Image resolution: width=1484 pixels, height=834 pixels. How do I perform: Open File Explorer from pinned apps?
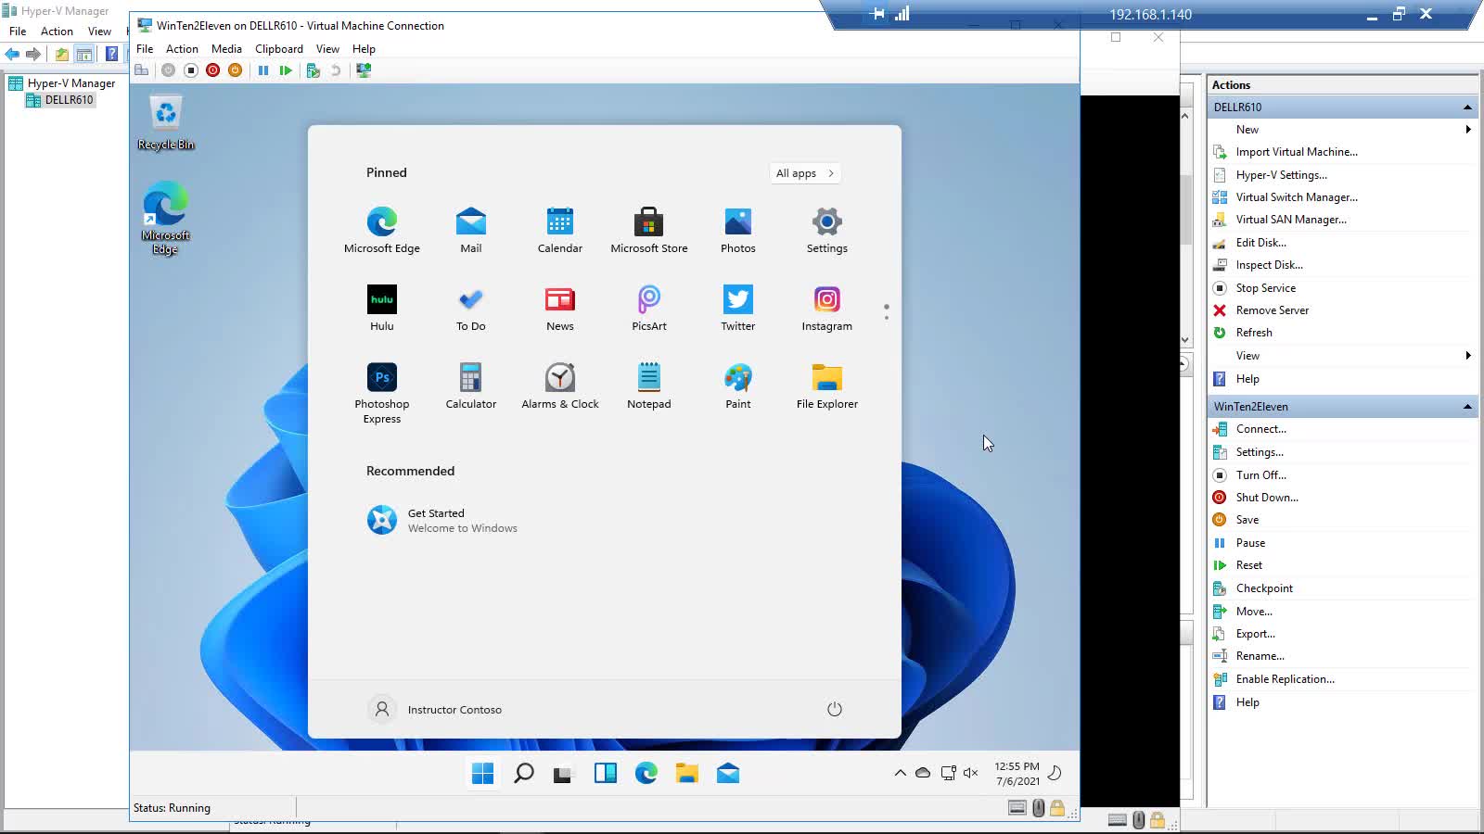pos(827,385)
